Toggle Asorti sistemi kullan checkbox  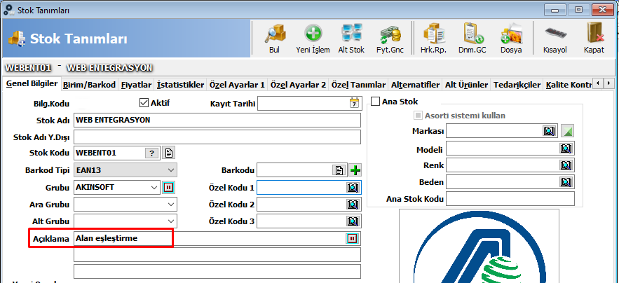coord(418,116)
